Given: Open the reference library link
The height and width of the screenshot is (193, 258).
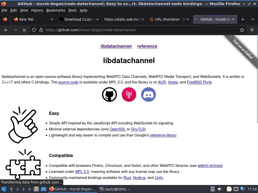Looking at the screenshot, I should [163, 135].
